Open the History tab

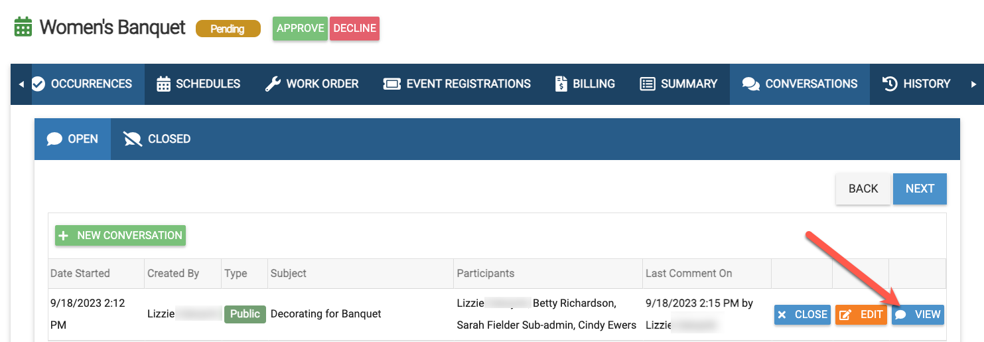[916, 84]
